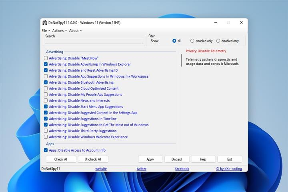Click the Check All button
Viewport: 288px width, 192px height.
61,159
